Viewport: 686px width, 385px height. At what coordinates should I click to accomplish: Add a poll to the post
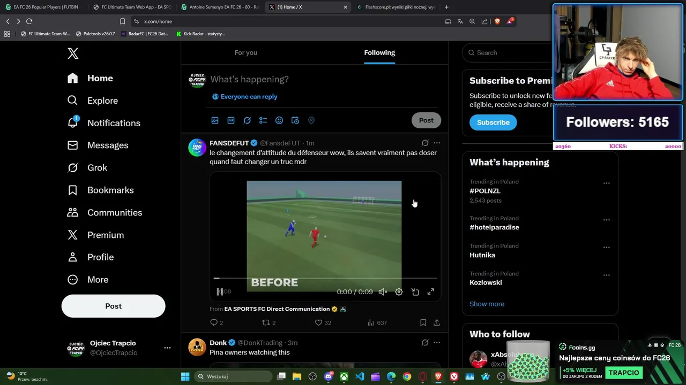(263, 120)
